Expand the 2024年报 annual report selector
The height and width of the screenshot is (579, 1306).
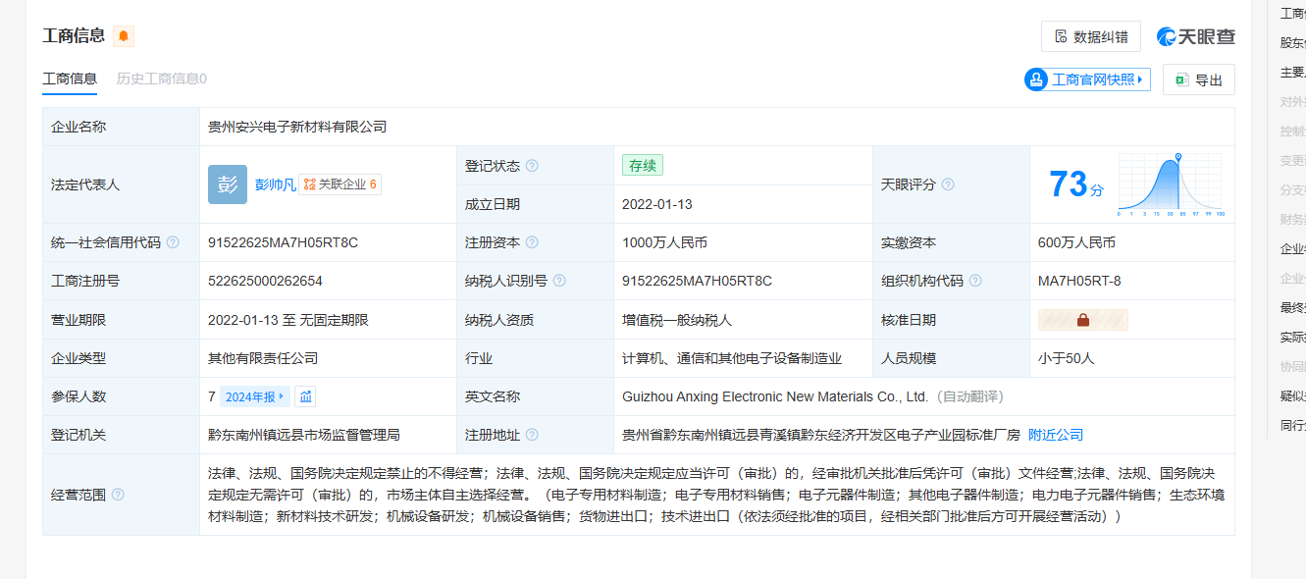255,396
